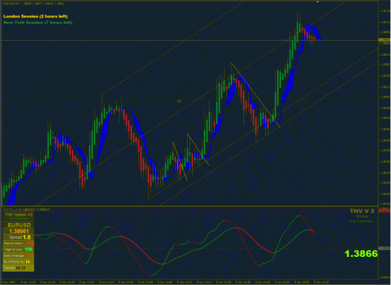Screen dimensions: 391x285
Task: Click the 3x ATR SL 14 row
Action: click(x=19, y=262)
